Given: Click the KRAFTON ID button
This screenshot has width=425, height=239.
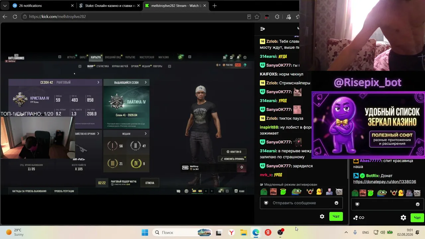Looking at the screenshot, I should tap(234, 152).
